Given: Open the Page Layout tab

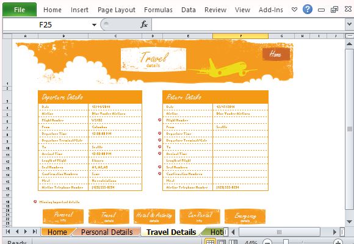Looking at the screenshot, I should [x=116, y=10].
